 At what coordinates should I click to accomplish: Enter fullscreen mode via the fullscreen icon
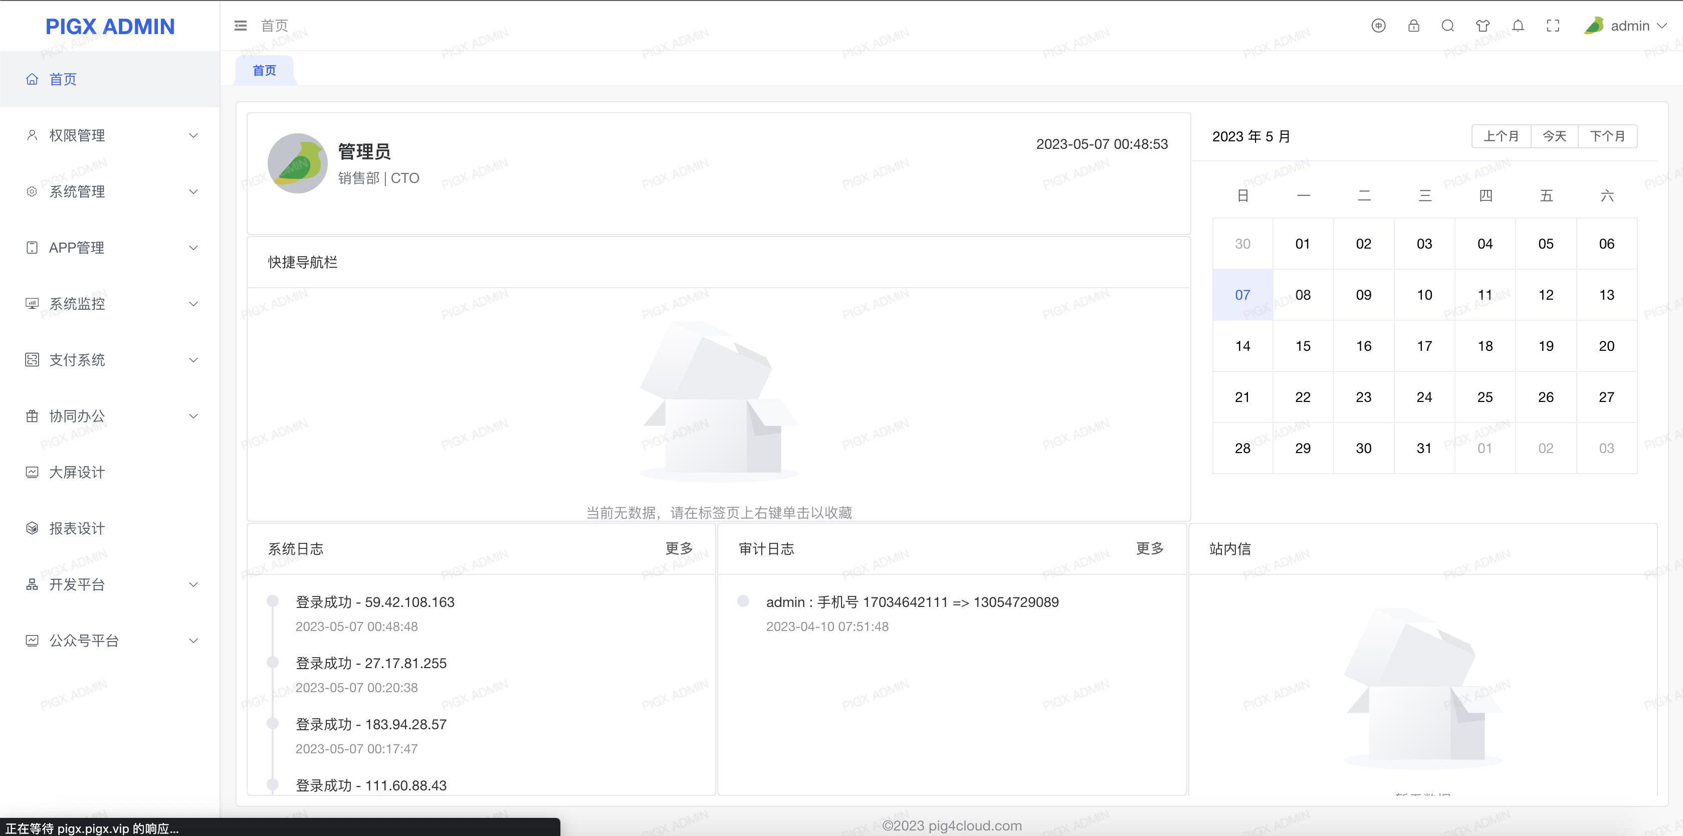(1553, 26)
